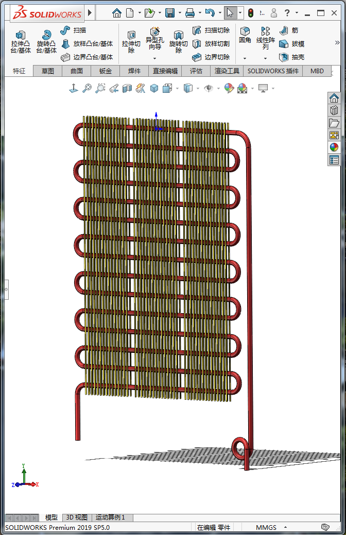
Task: Switch to the 焊件 (Weldments) tab
Action: point(134,71)
